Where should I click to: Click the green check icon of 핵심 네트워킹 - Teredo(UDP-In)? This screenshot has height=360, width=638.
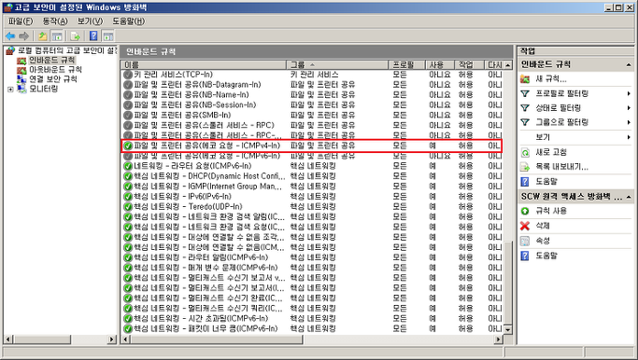point(128,207)
